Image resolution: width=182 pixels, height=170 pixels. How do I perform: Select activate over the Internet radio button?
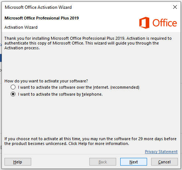coord(13,87)
